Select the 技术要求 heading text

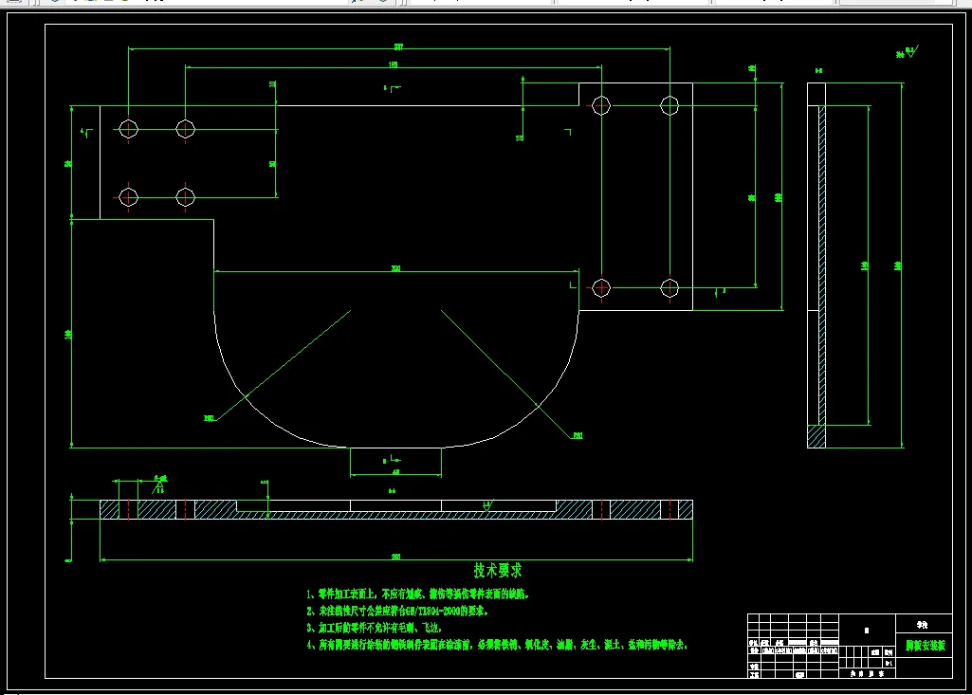498,571
